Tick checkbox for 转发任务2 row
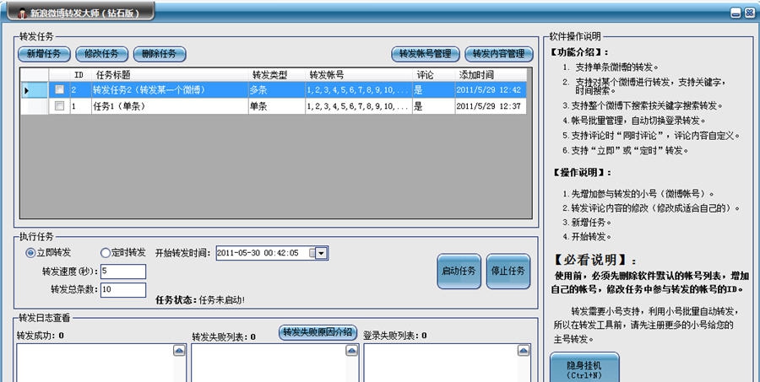 point(59,89)
